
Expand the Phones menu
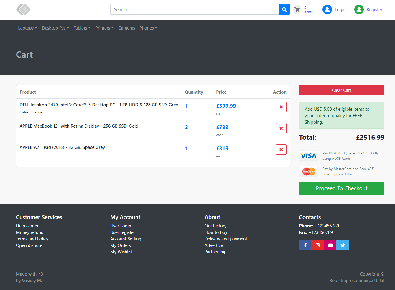[148, 28]
